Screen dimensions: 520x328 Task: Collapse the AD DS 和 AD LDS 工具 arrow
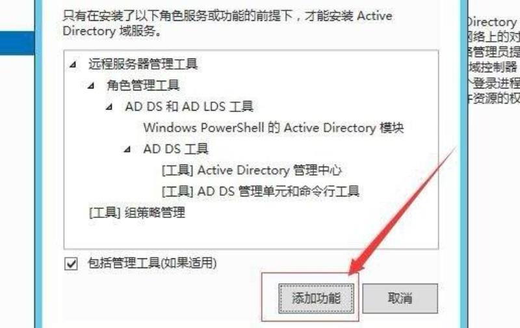pyautogui.click(x=109, y=107)
